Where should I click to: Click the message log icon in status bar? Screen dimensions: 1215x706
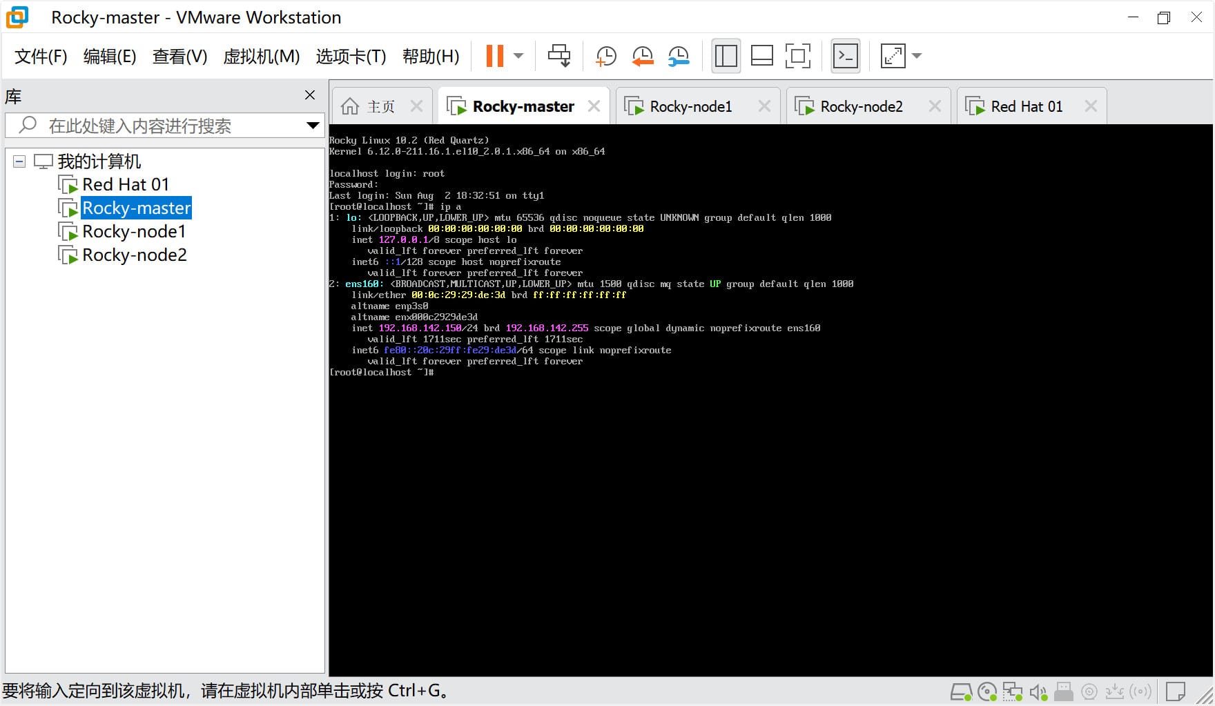1176,692
